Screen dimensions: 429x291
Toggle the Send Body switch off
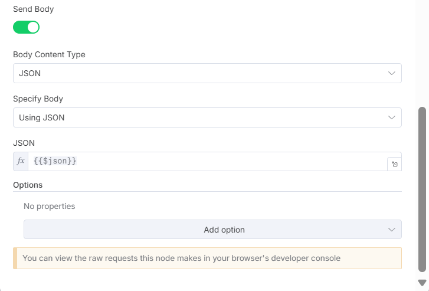point(26,27)
